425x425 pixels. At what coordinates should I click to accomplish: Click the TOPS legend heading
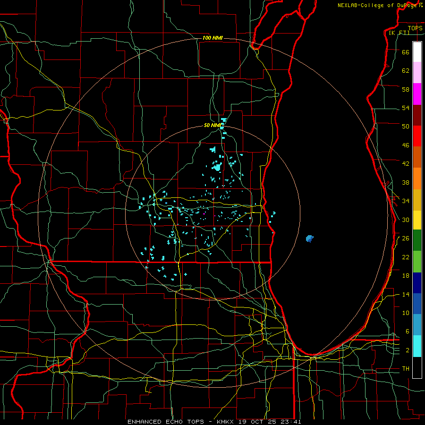pos(415,28)
